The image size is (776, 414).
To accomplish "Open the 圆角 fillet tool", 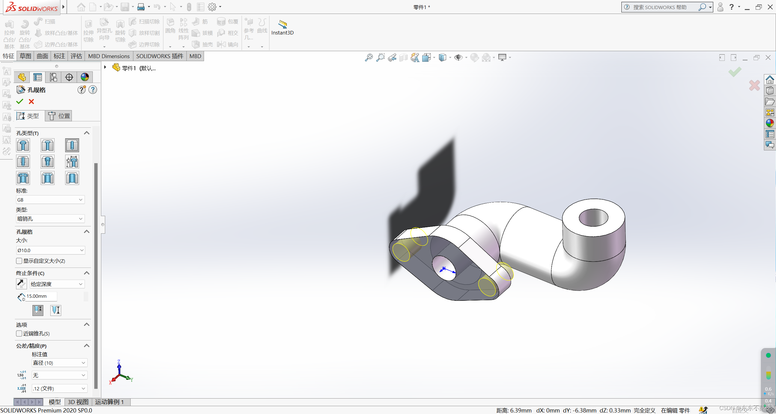I will pyautogui.click(x=170, y=27).
